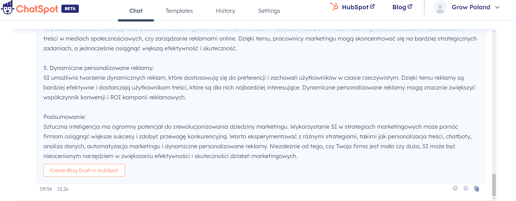
Task: Open the HubSpot external link
Action: (x=358, y=7)
